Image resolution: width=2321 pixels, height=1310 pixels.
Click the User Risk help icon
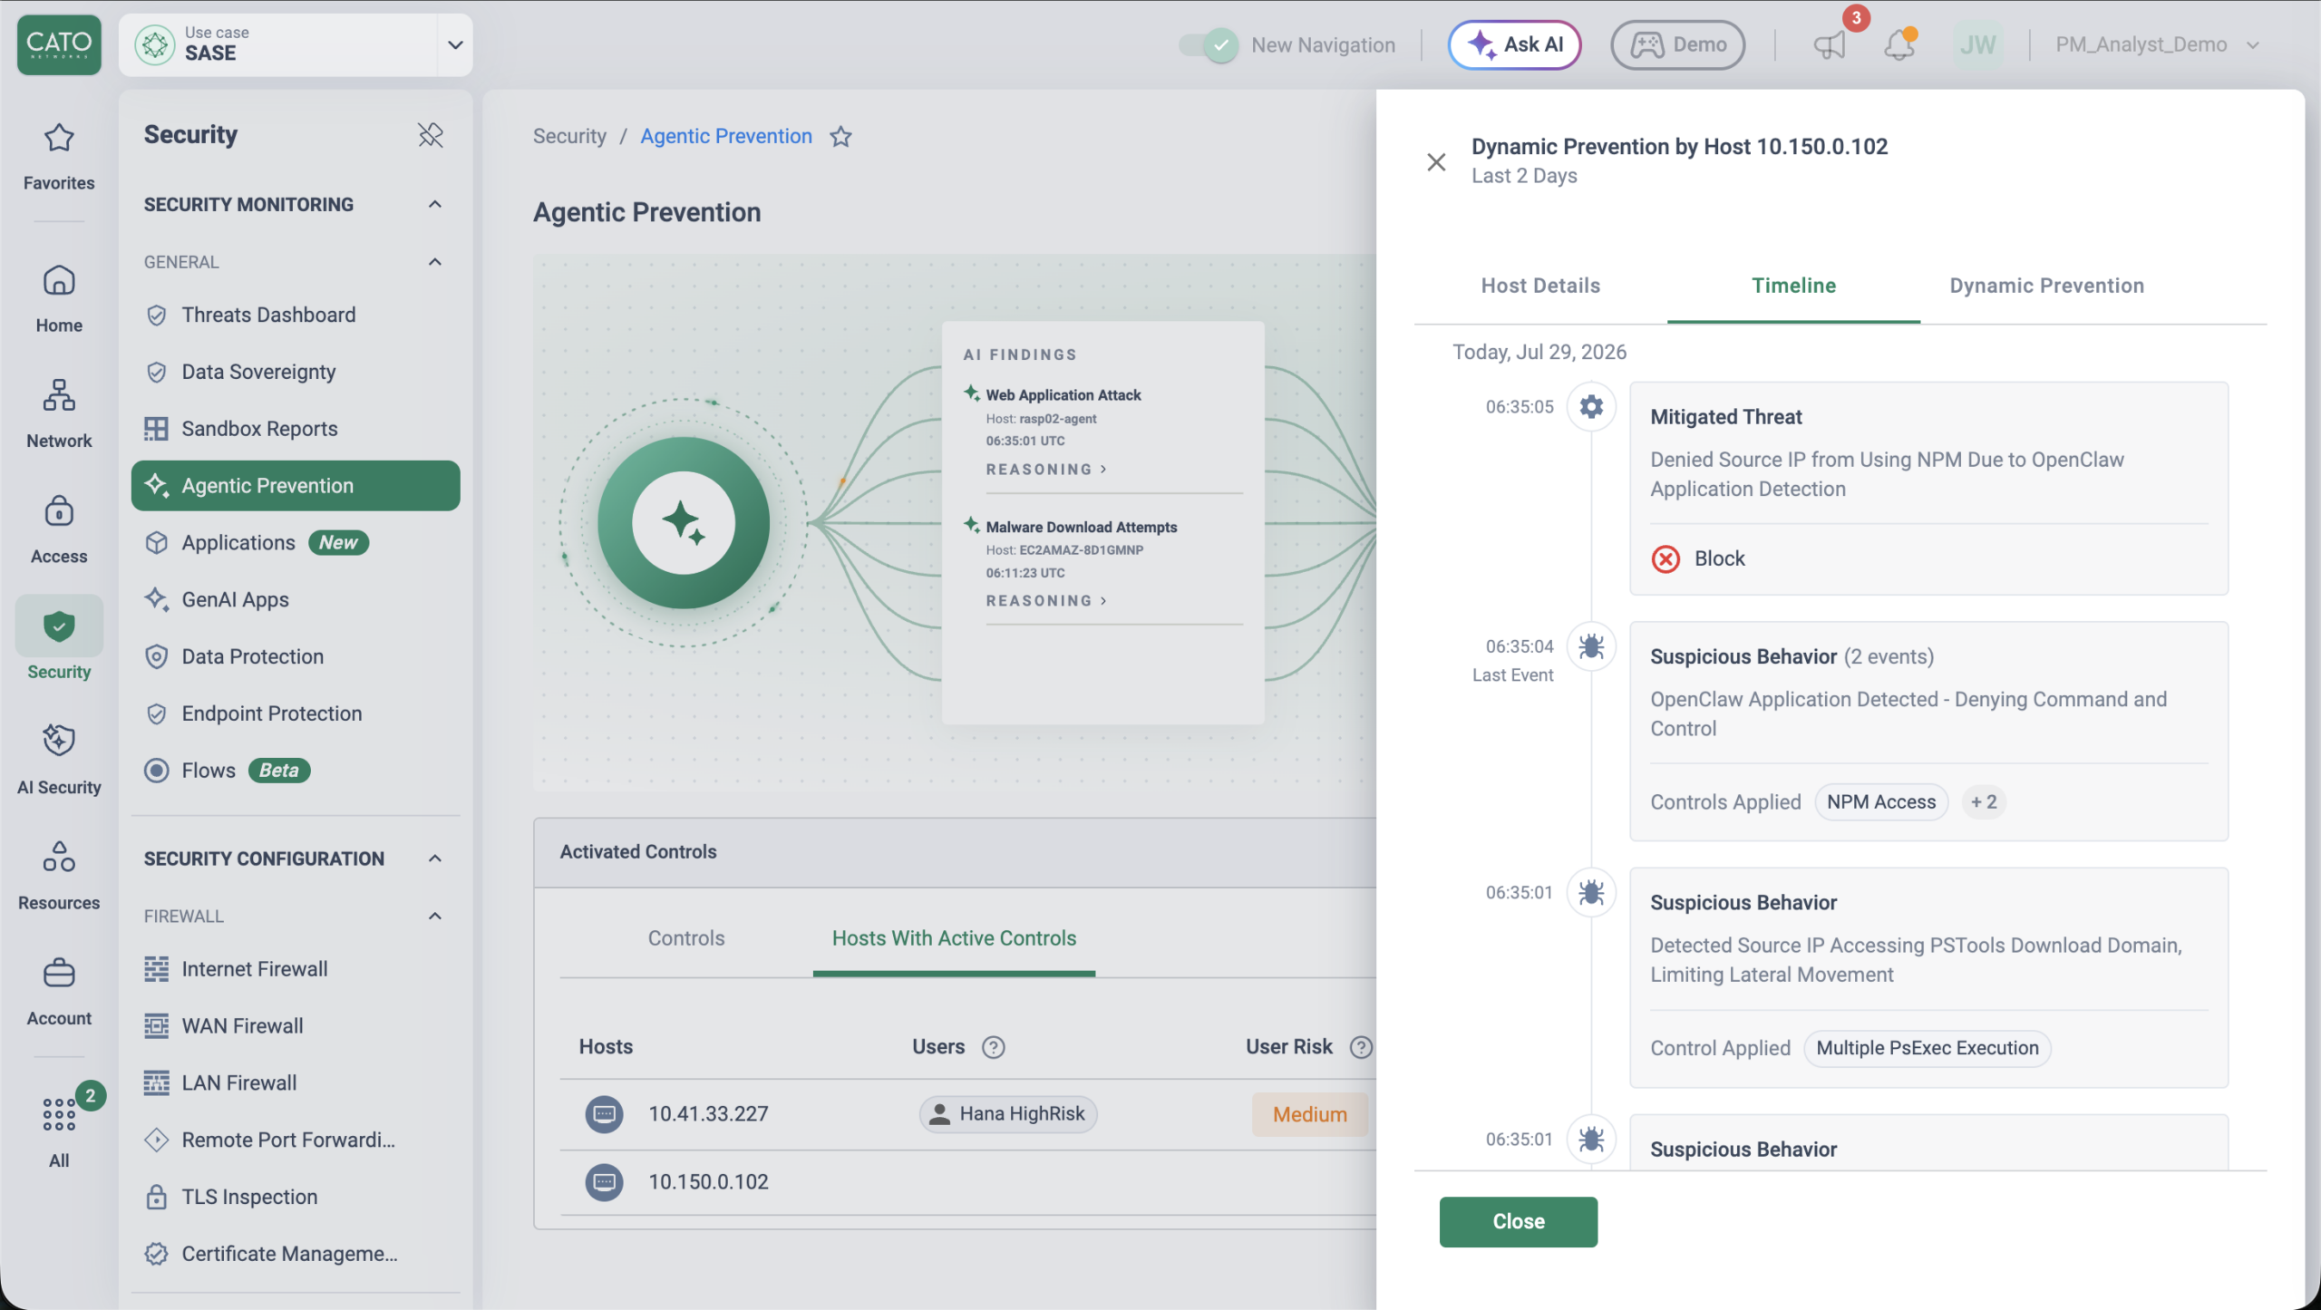1361,1047
